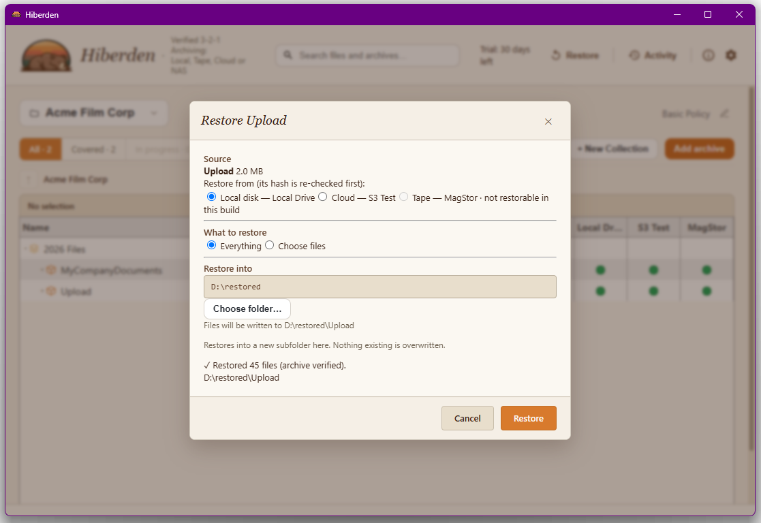Choose the Everything restore option
Viewport: 761px width, 523px height.
[x=212, y=245]
